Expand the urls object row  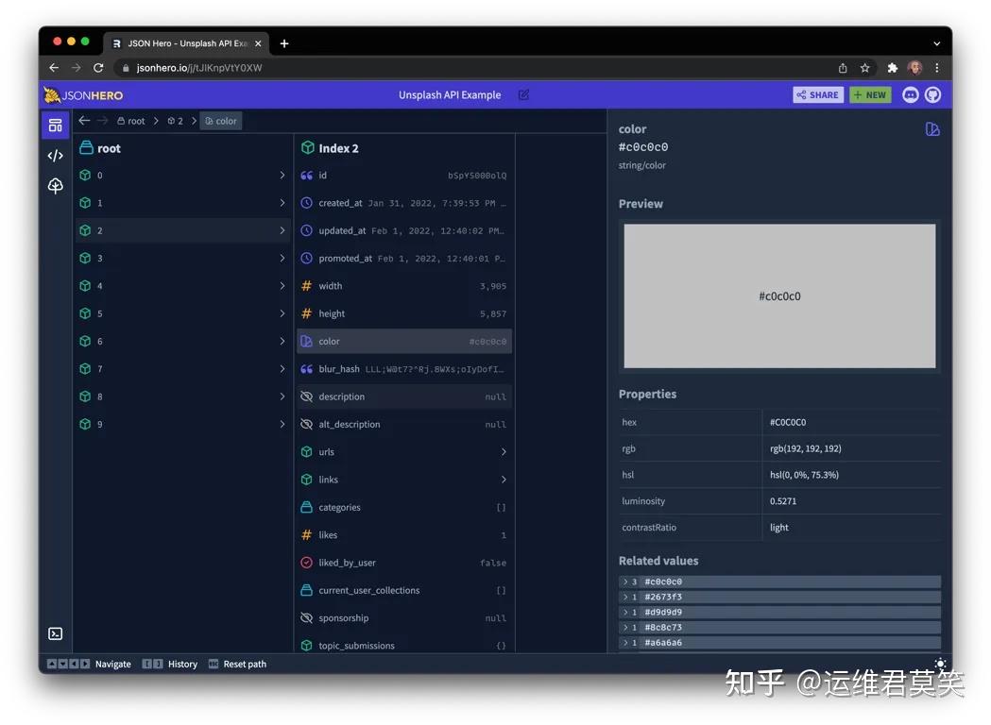504,451
